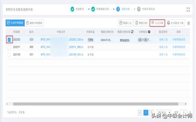Click the scrollbar right arrow
Viewport: 196px width, 122px height.
186,104
